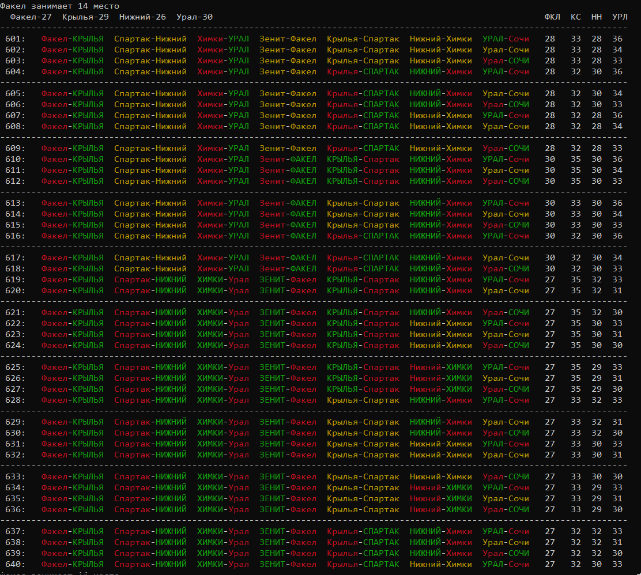The image size is (641, 575).
Task: Select "ХИМКИ-Урал" in row 620
Action: click(223, 291)
